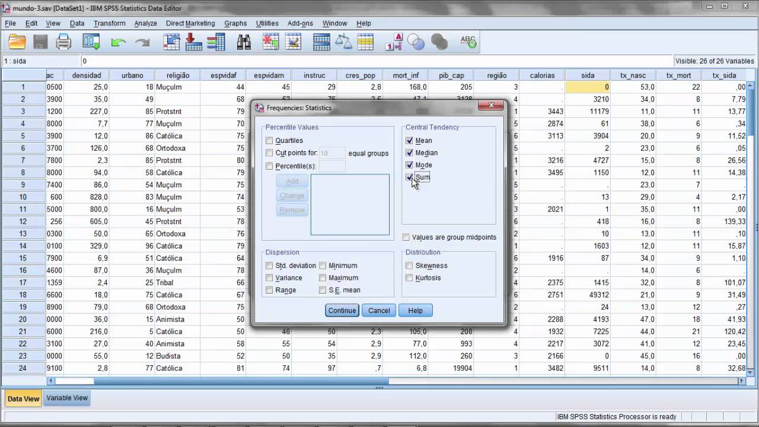Enable the Minimum checkbox
This screenshot has height=427, width=759.
tap(323, 266)
